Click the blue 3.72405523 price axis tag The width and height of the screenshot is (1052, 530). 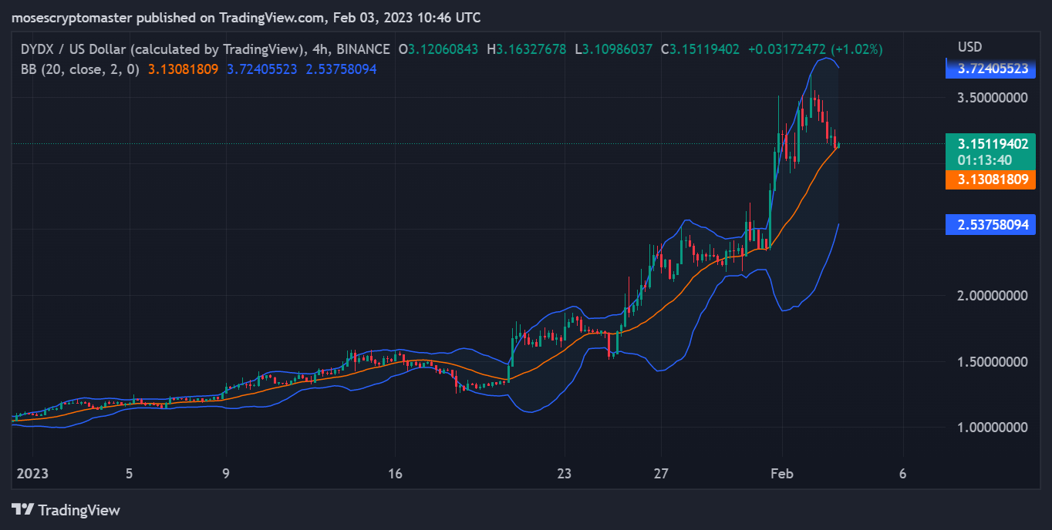990,69
